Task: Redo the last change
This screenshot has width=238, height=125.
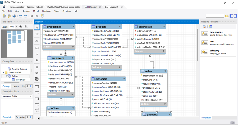Action: tap(26, 16)
